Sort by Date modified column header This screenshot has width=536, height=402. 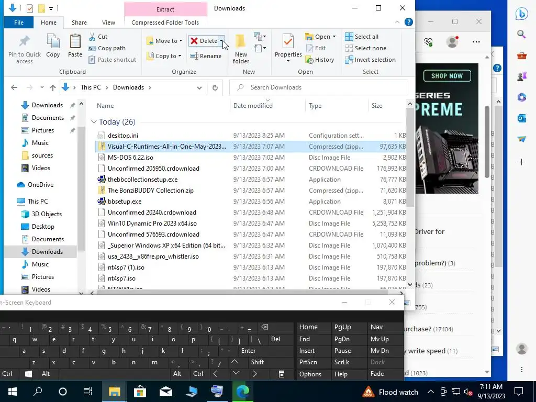(x=253, y=106)
